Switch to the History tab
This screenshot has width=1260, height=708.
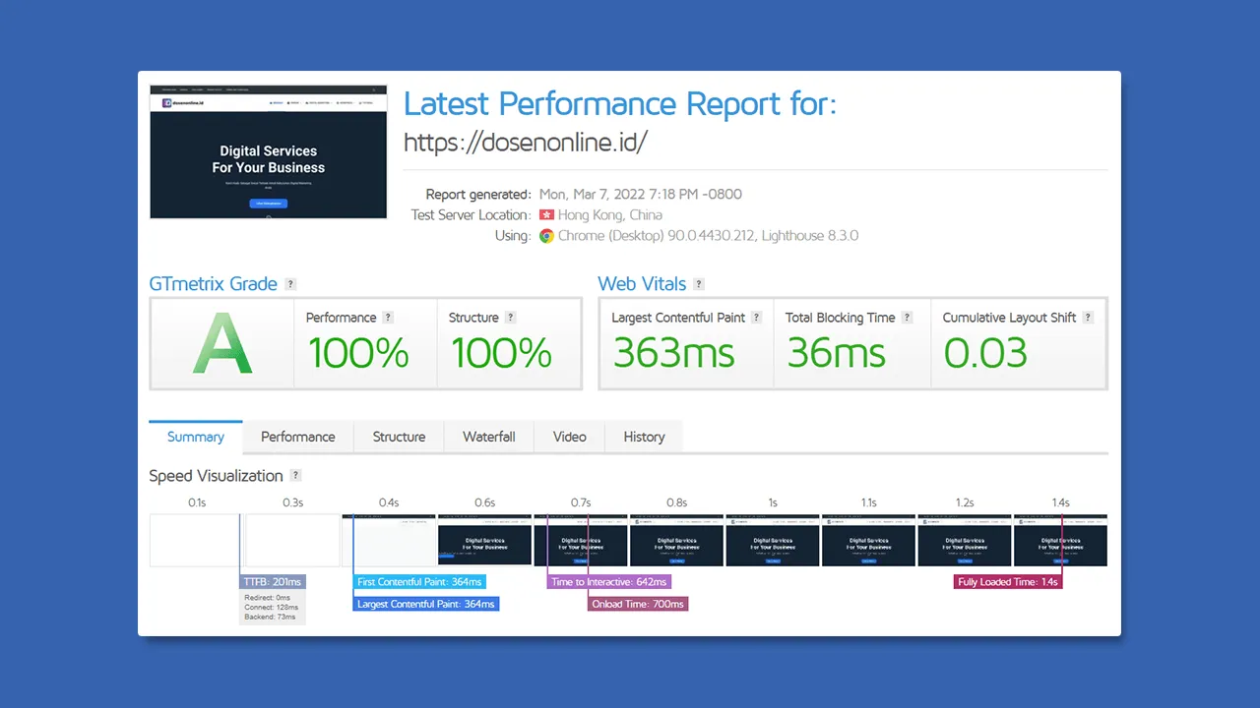[644, 437]
